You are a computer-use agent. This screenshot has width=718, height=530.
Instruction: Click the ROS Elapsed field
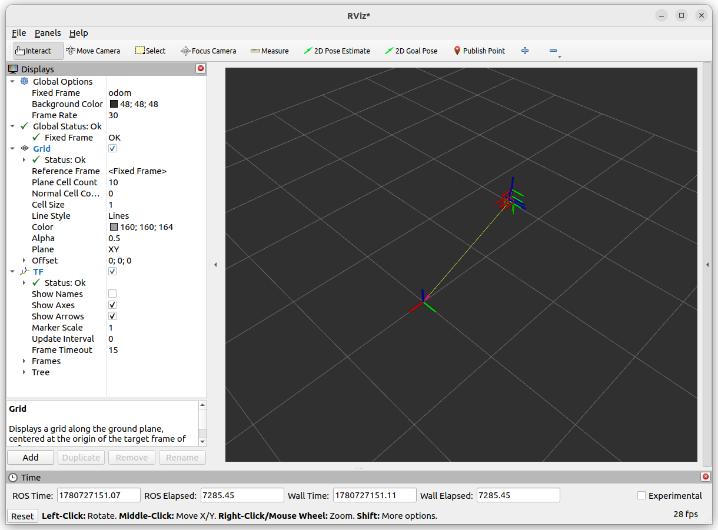coord(242,495)
